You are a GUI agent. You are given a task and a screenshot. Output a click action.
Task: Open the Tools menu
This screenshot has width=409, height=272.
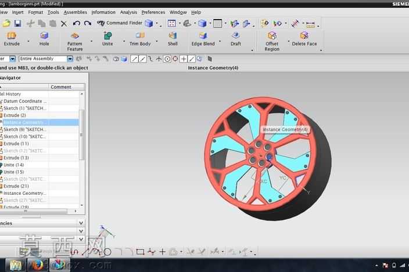pyautogui.click(x=53, y=12)
